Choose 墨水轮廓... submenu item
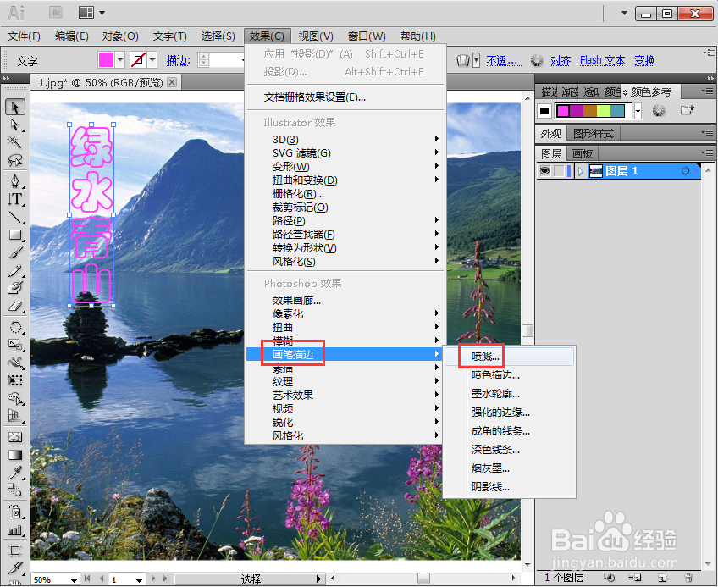Viewport: 718px width, 587px height. (x=509, y=394)
